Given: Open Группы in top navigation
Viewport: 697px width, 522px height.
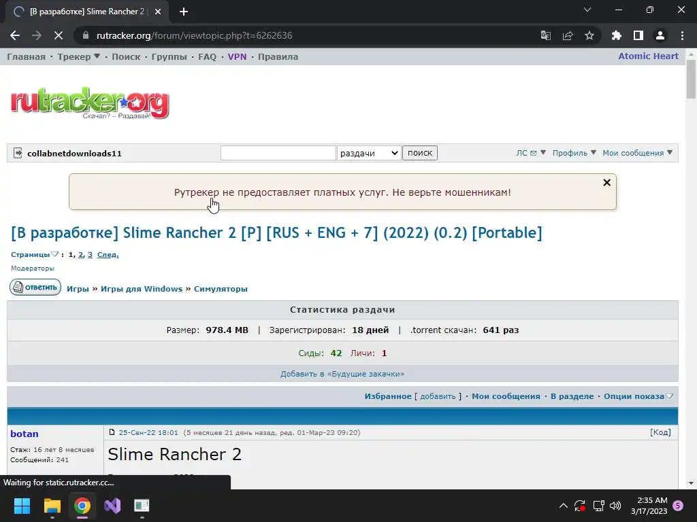Looking at the screenshot, I should [x=169, y=57].
